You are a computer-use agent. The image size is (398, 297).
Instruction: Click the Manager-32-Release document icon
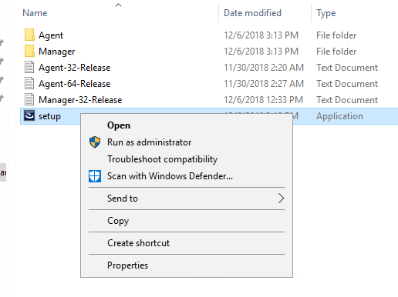[29, 99]
